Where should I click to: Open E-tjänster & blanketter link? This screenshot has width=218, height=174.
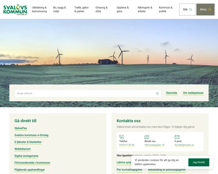pyautogui.click(x=28, y=142)
